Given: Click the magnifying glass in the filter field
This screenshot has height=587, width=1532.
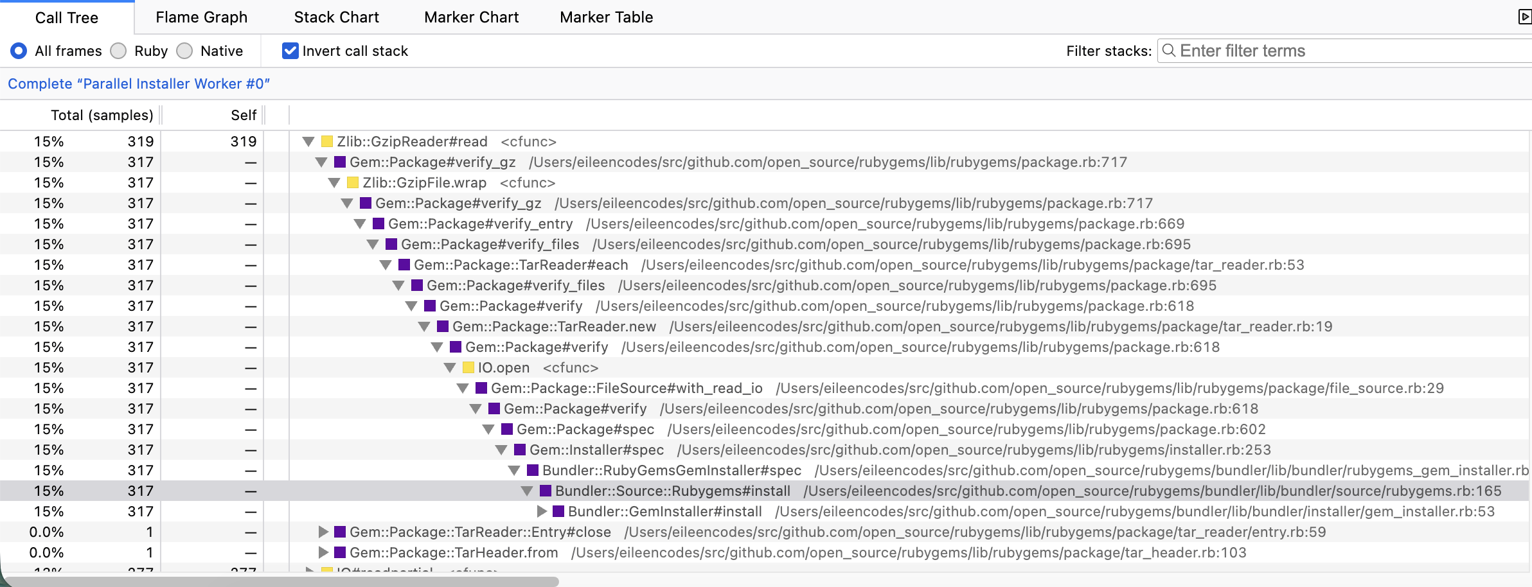Looking at the screenshot, I should tap(1171, 50).
